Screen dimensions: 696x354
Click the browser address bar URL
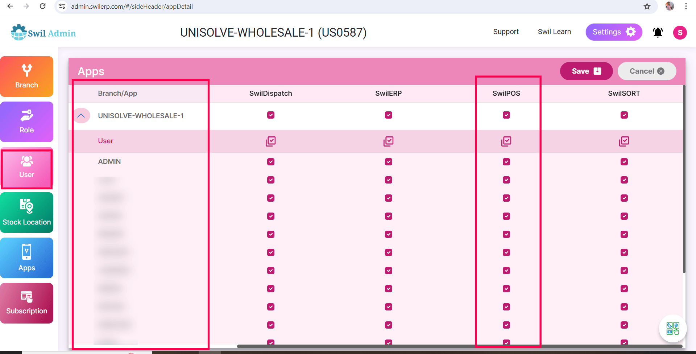coord(132,7)
